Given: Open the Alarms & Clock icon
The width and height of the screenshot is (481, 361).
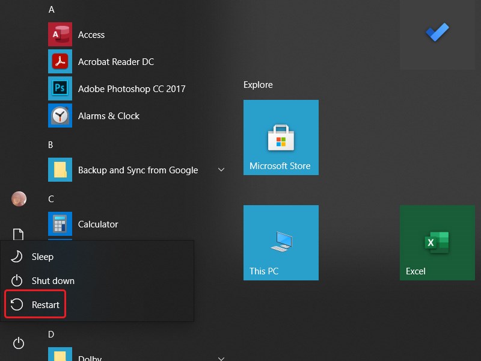Looking at the screenshot, I should [60, 116].
